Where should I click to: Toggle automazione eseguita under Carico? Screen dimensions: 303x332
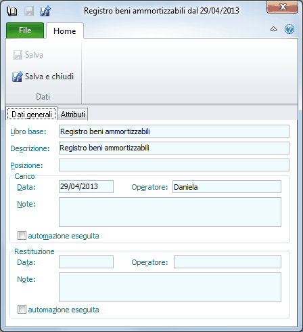(22, 236)
